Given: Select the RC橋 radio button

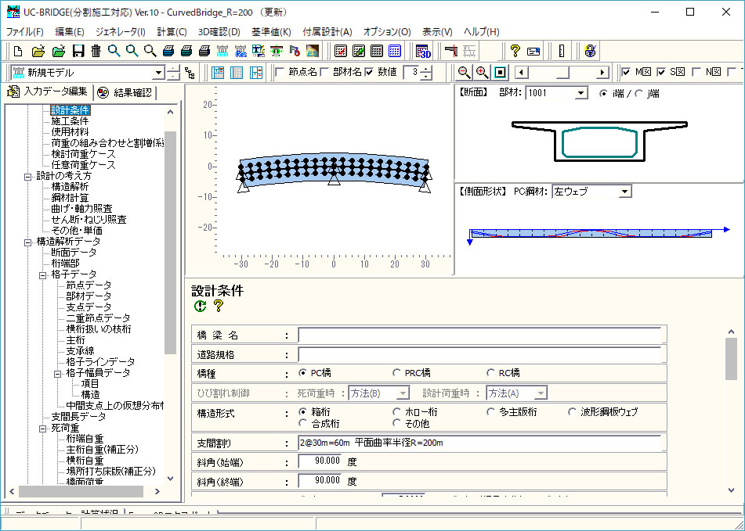Looking at the screenshot, I should 490,373.
